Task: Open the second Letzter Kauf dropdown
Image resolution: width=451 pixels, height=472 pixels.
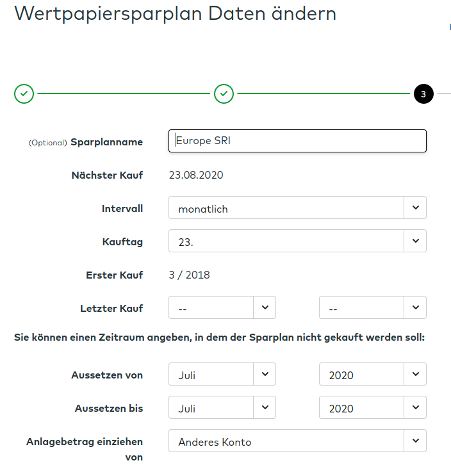Action: point(361,308)
